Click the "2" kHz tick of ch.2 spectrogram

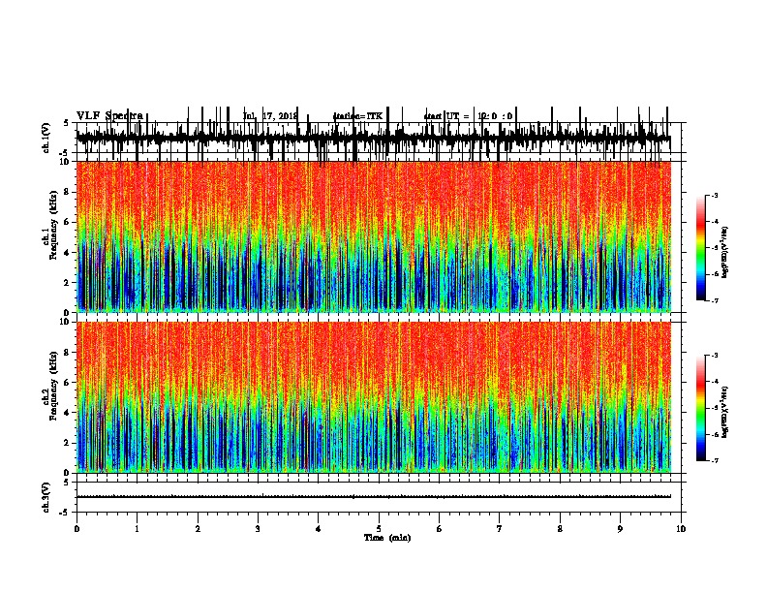(x=68, y=443)
